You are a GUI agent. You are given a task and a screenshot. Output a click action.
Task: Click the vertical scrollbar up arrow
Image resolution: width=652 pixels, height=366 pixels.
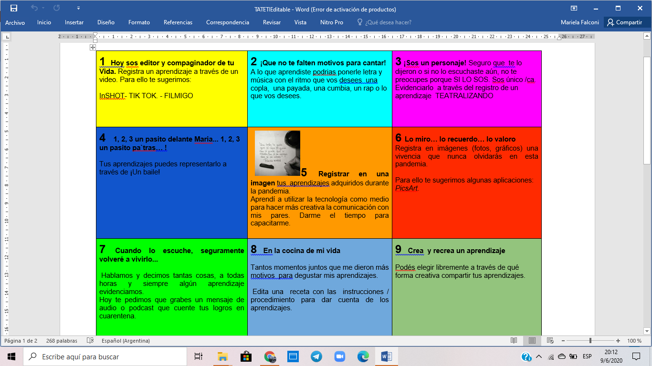pyautogui.click(x=647, y=36)
